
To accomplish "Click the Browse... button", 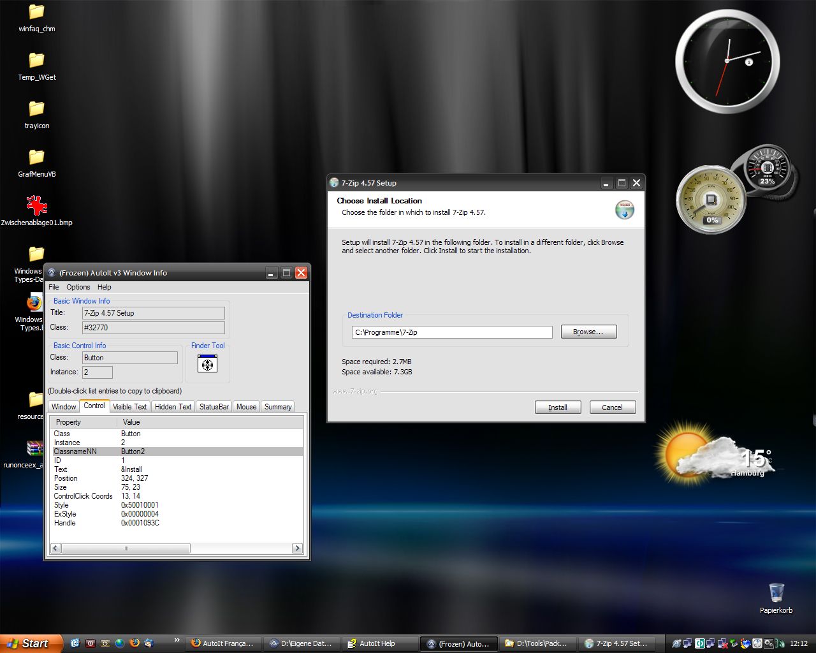I will (x=588, y=332).
